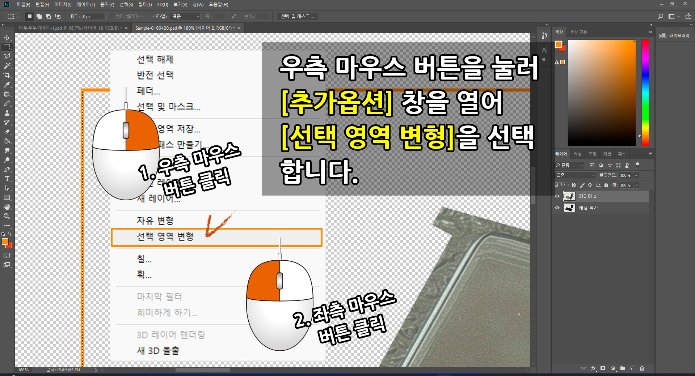Open the 선택(S) menu
This screenshot has width=695, height=376.
[126, 4]
